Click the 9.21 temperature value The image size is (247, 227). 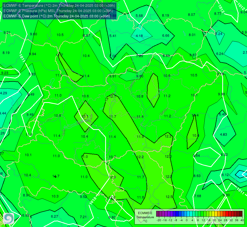coord(7,33)
